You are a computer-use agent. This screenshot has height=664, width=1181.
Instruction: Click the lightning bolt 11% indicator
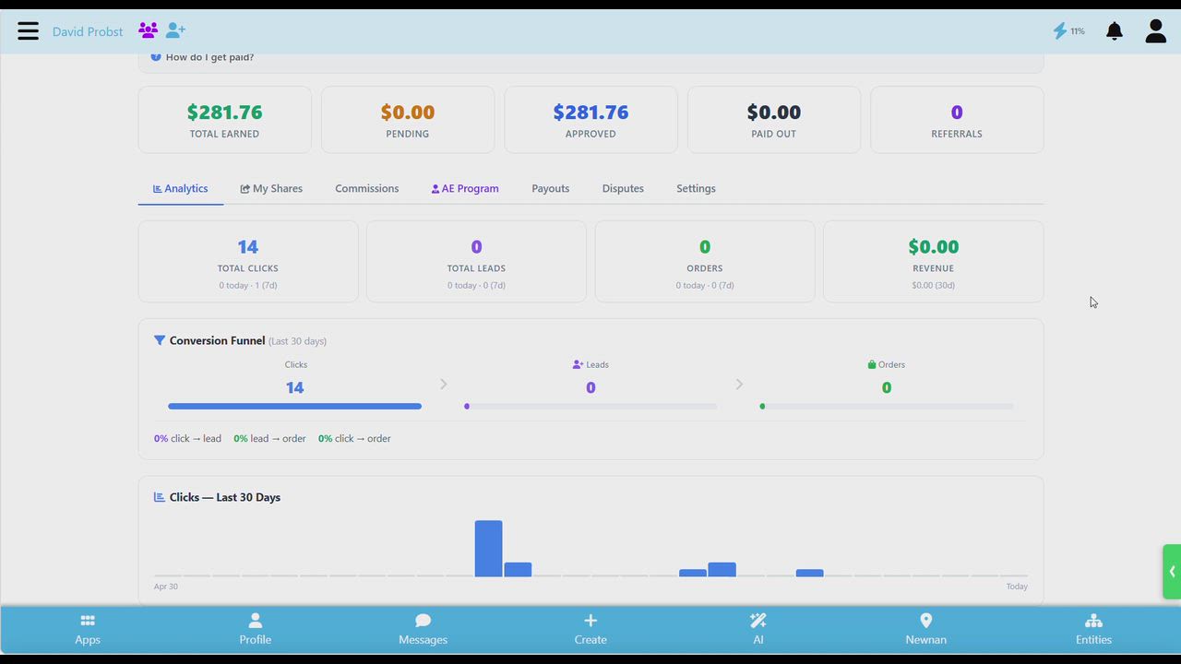(x=1068, y=31)
